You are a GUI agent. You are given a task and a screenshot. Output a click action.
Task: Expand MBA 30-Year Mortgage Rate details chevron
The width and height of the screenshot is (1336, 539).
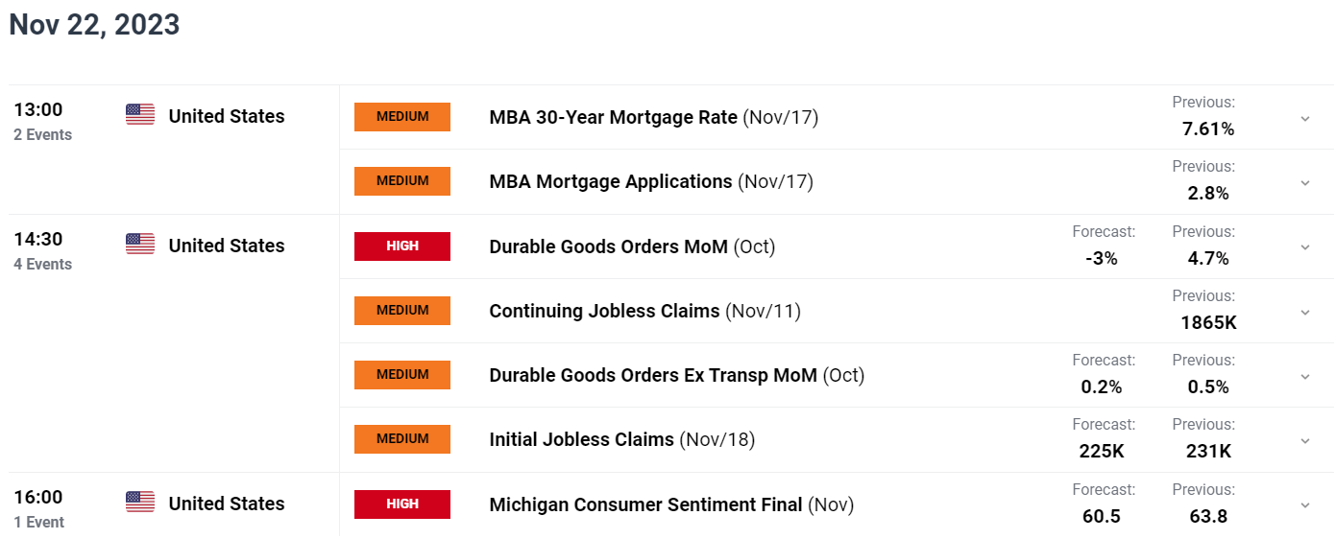click(1305, 118)
